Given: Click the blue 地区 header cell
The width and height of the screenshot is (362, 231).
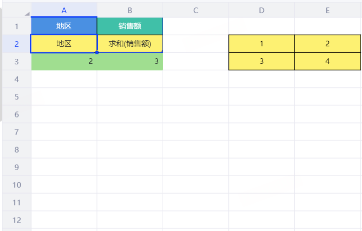Looking at the screenshot, I should click(64, 26).
